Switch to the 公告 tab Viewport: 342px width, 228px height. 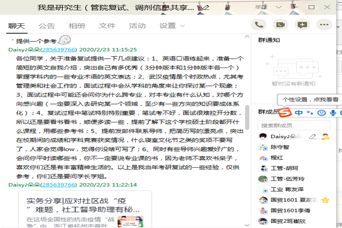pyautogui.click(x=47, y=26)
